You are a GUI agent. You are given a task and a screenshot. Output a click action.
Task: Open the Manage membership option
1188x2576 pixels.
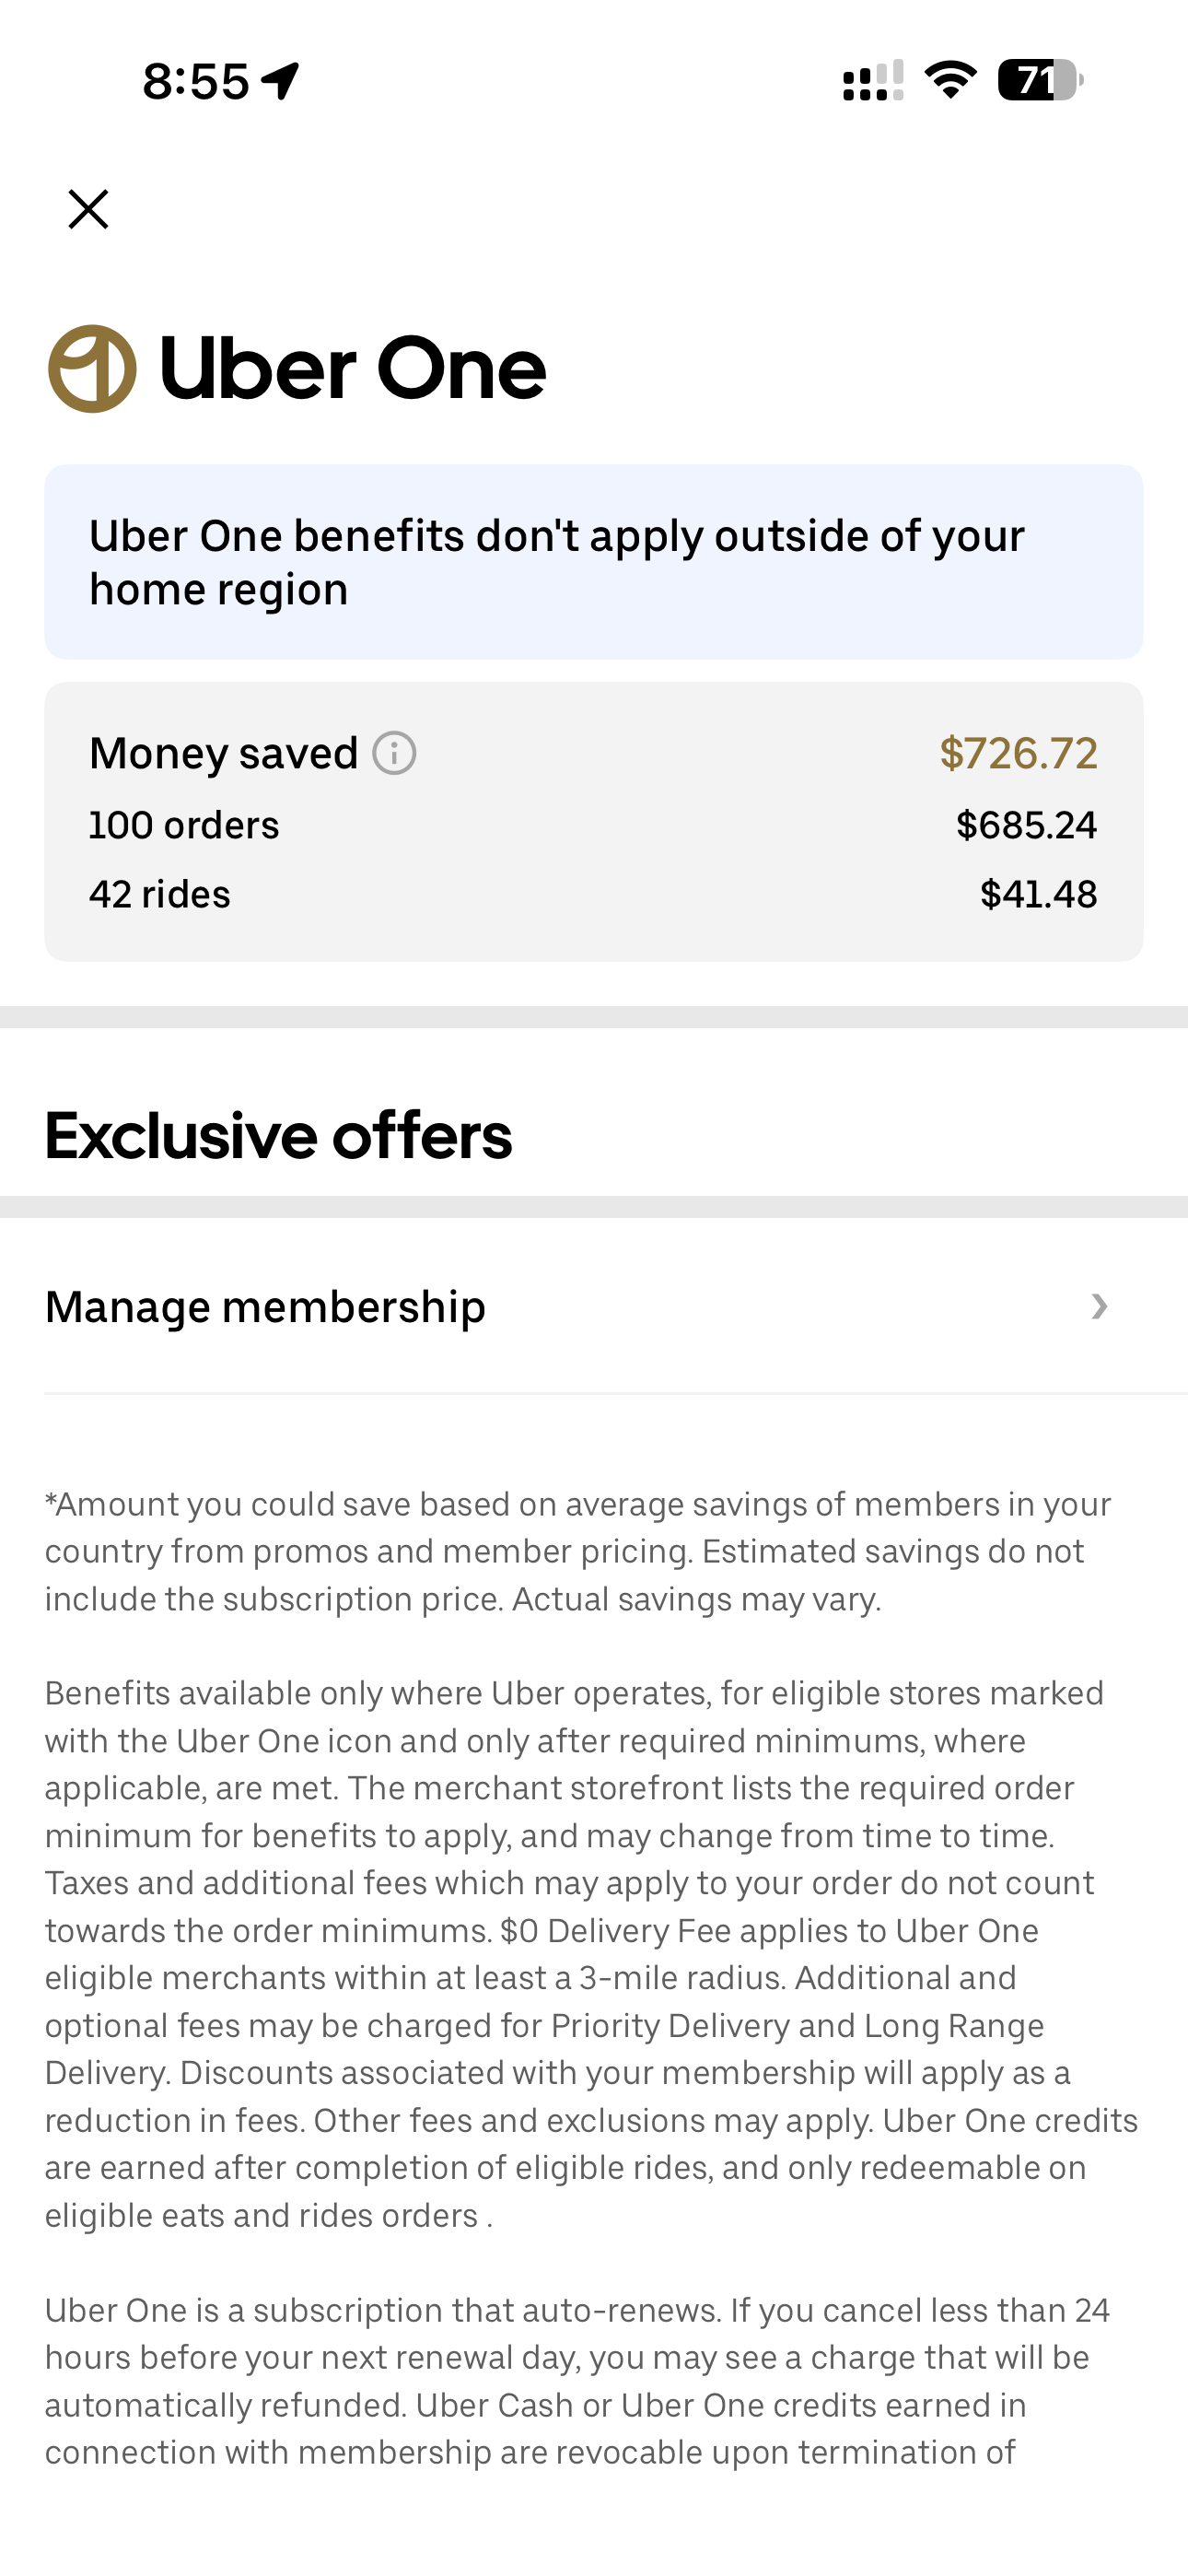coord(265,1307)
